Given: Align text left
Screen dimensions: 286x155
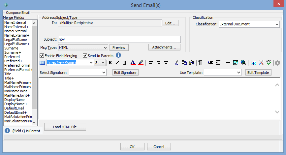Looking at the screenshot, I should (151, 63).
